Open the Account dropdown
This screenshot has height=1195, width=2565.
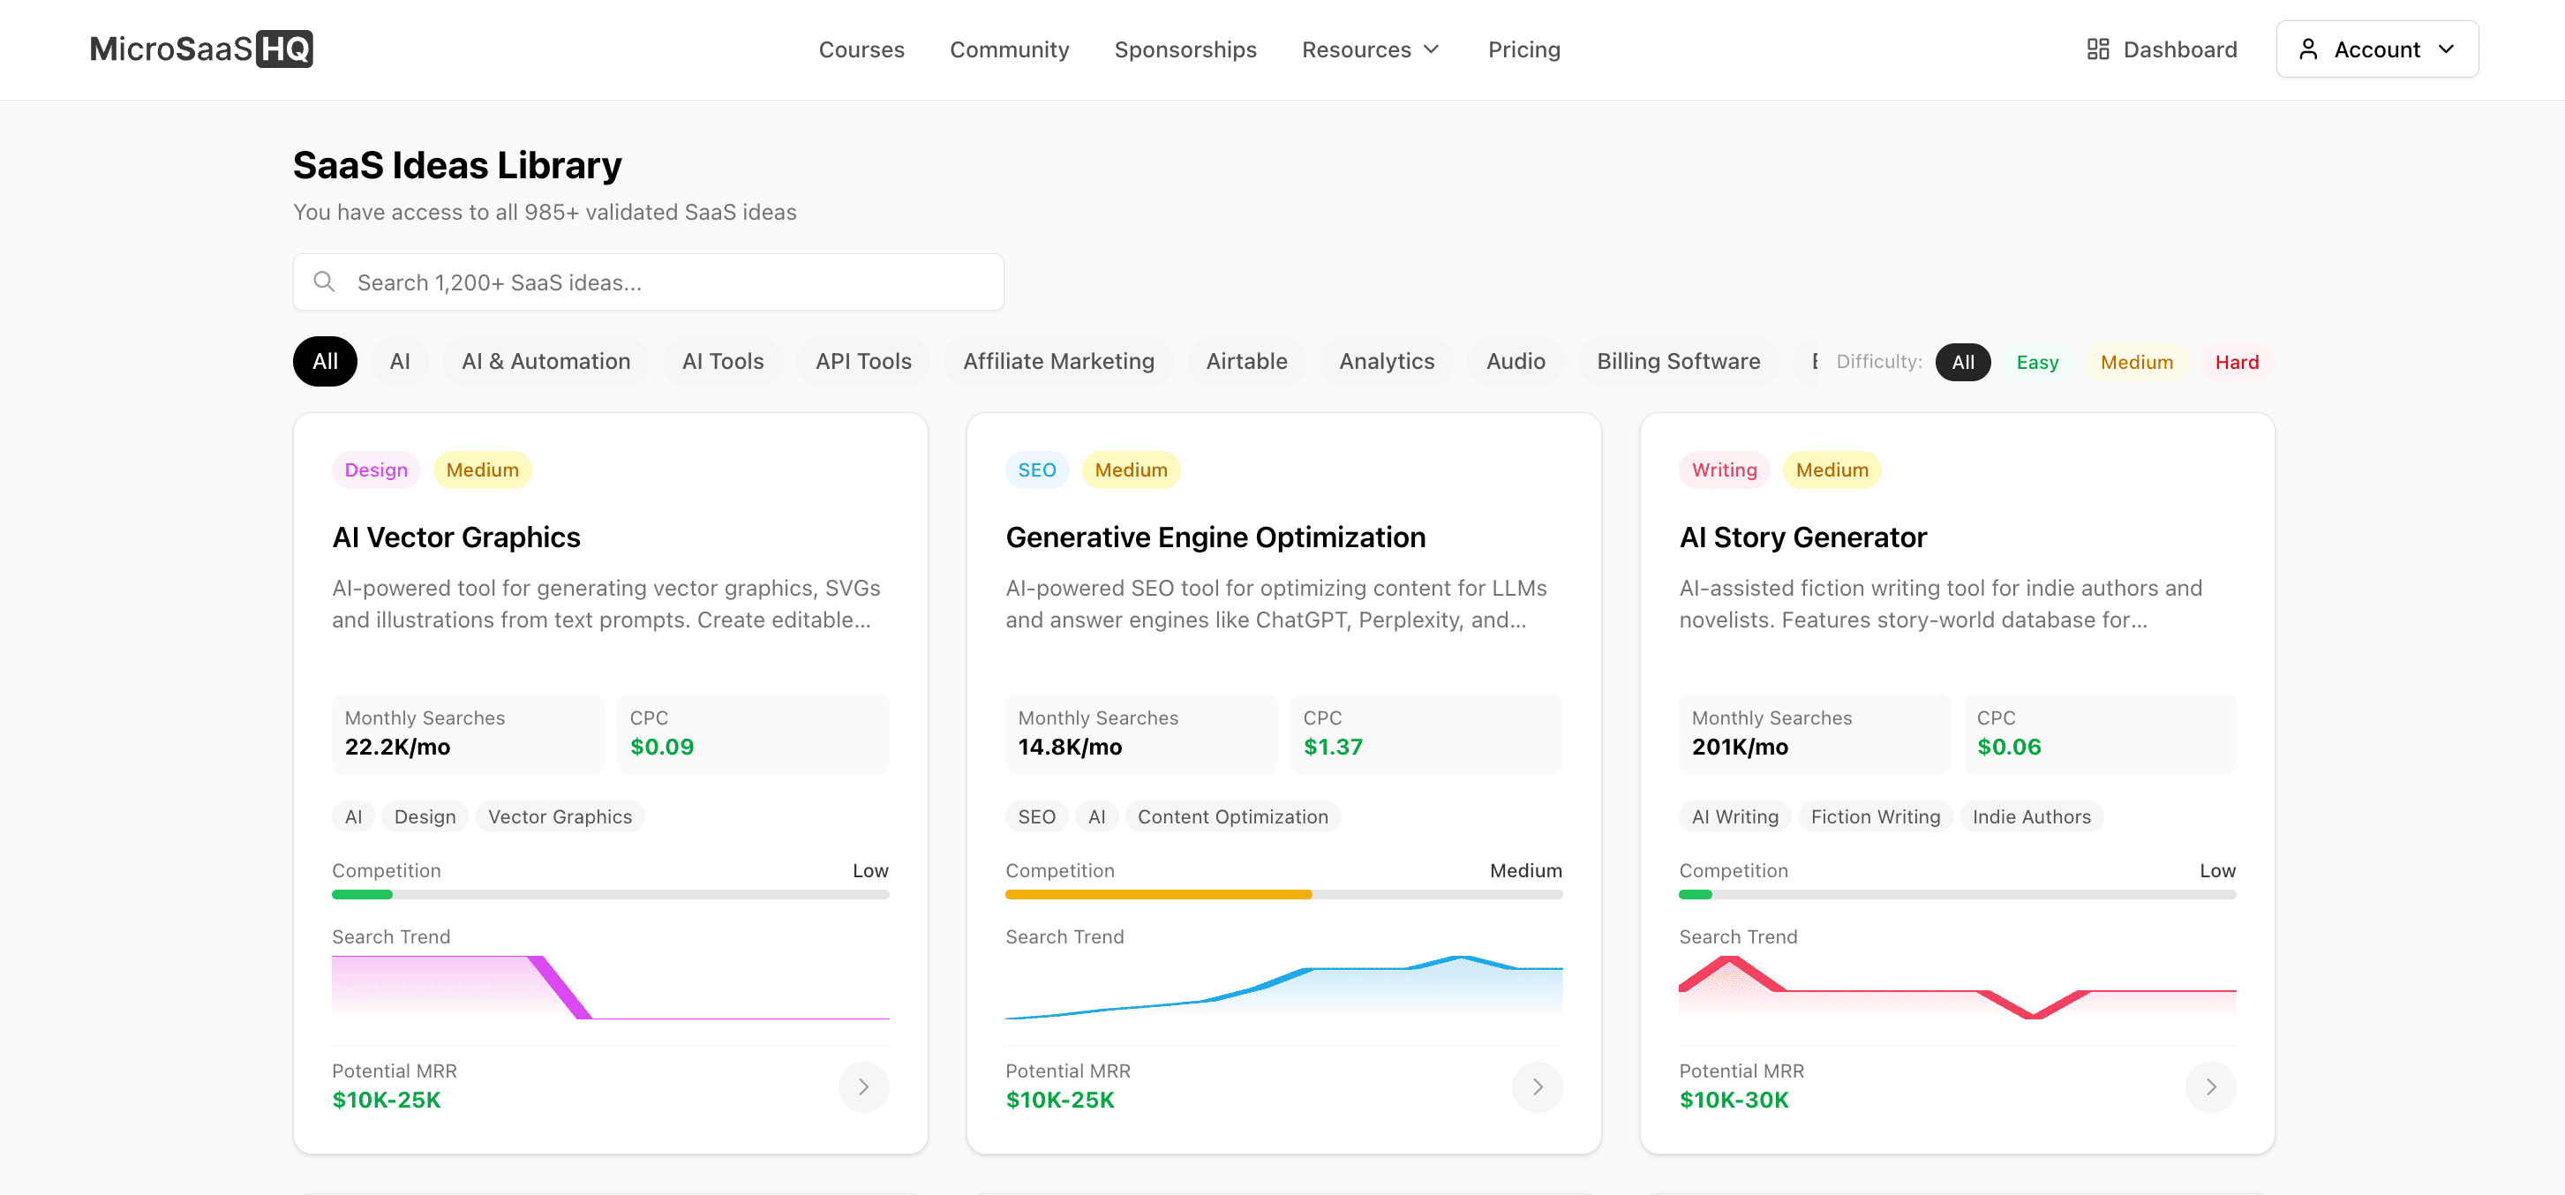click(x=2376, y=49)
